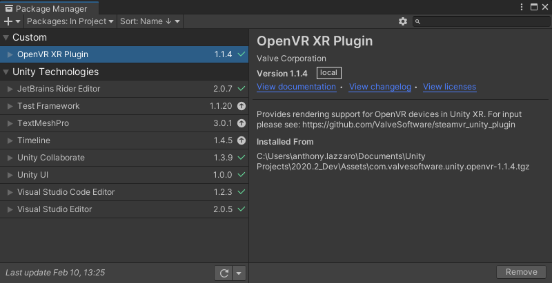Click update-available icon beside TextMeshPro
Screen dimensions: 552x283
pos(241,123)
